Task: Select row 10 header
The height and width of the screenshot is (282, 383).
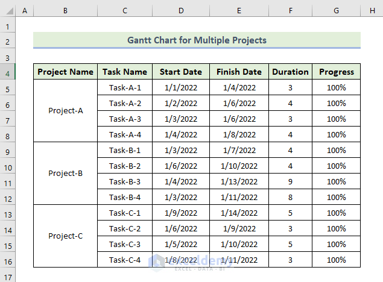Action: point(8,166)
